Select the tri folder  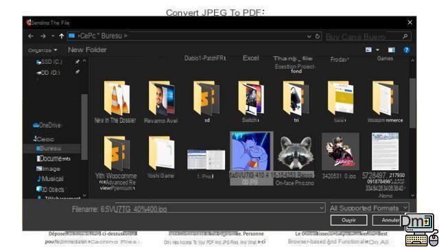coord(296,102)
